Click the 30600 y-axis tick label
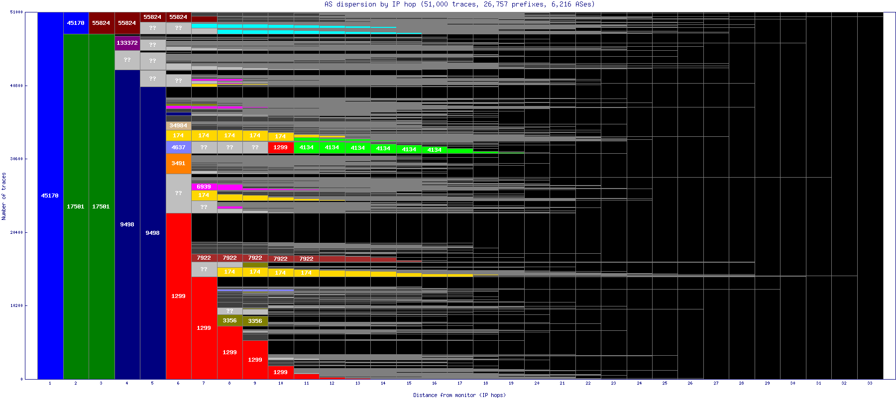896x398 pixels. pos(16,159)
